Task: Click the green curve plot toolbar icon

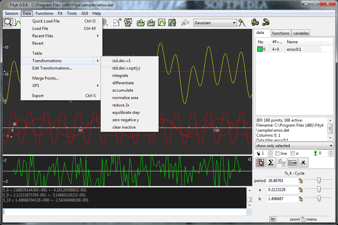Action: (x=162, y=22)
